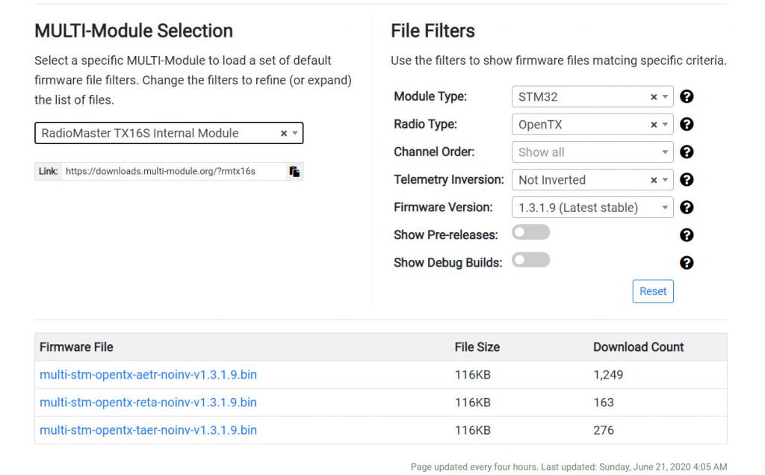Clear the STM32 Module Type selection
The image size is (765, 475).
coord(654,97)
